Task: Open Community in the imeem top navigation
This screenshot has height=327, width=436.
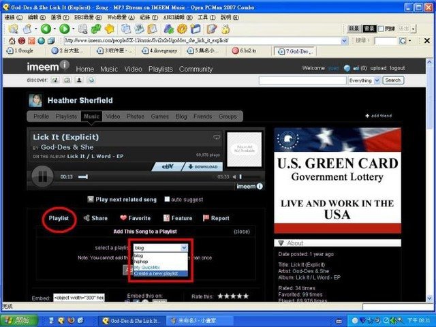Action: click(x=196, y=69)
